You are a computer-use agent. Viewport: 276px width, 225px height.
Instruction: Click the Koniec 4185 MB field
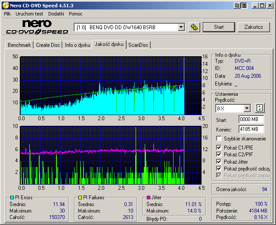click(251, 129)
